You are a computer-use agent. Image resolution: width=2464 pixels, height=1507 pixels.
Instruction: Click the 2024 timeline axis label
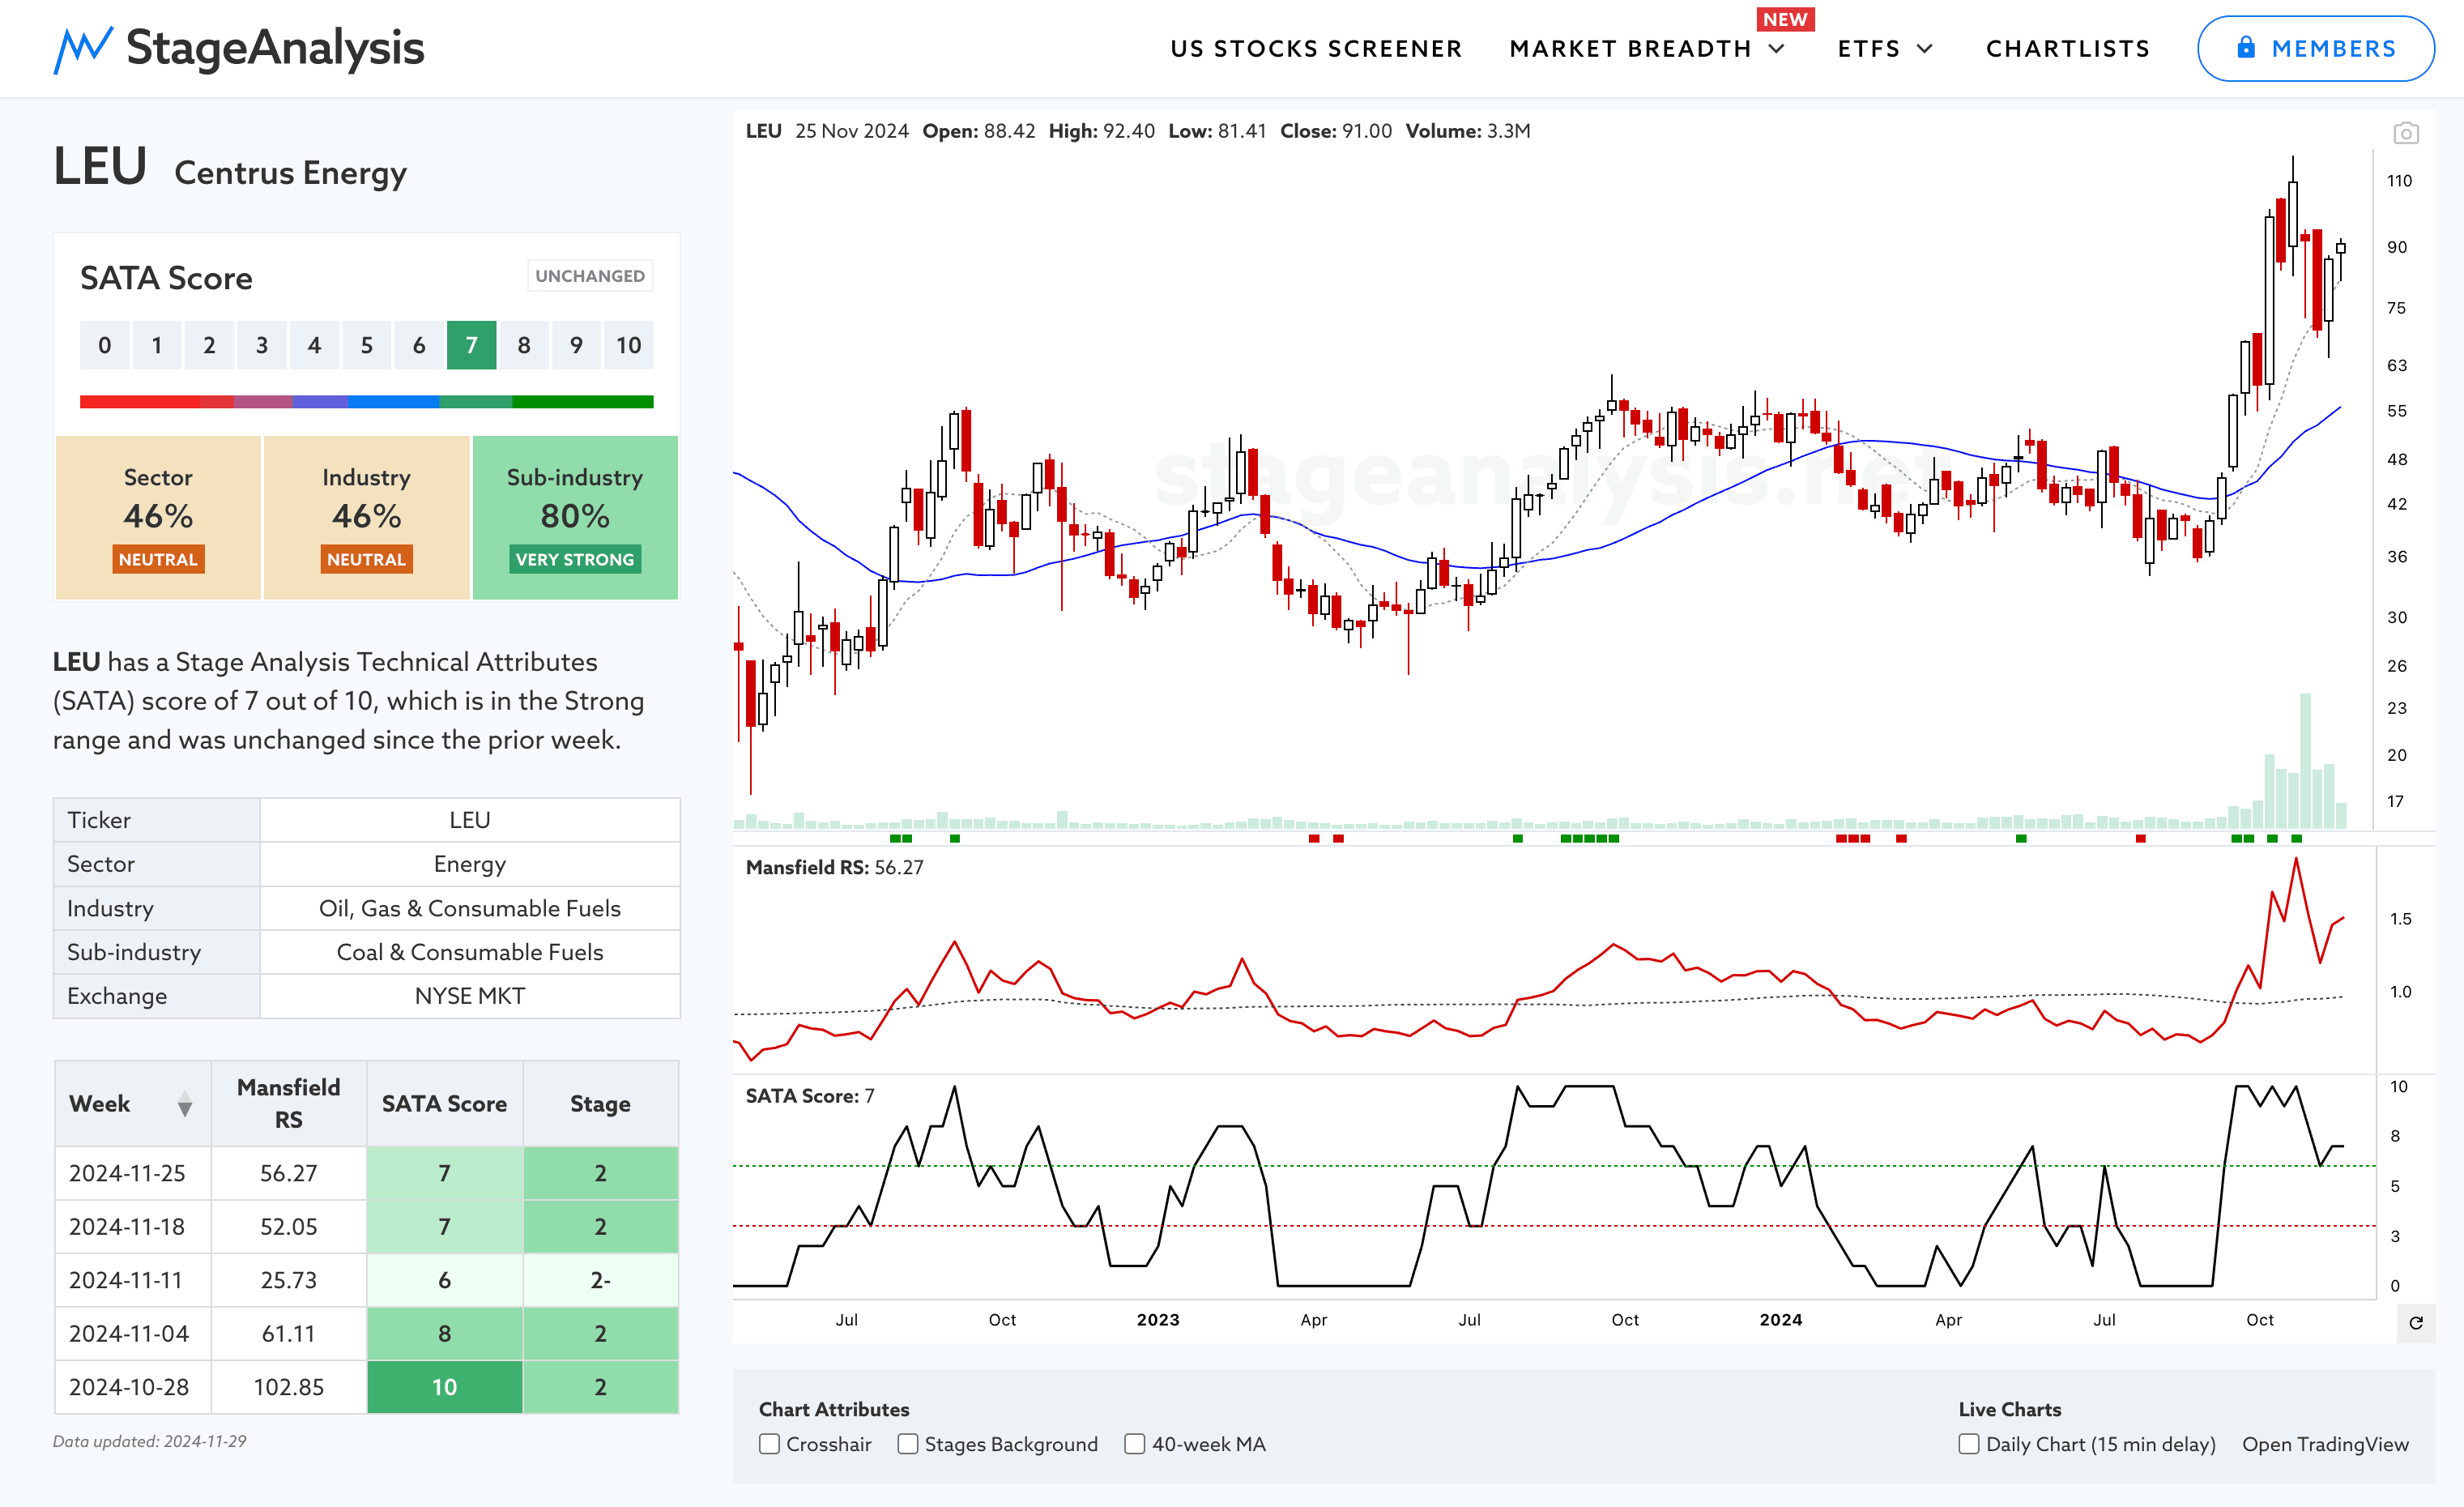click(1781, 1320)
